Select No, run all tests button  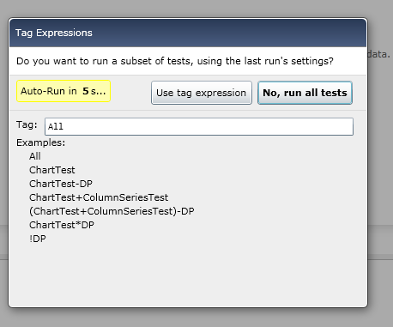tap(305, 93)
